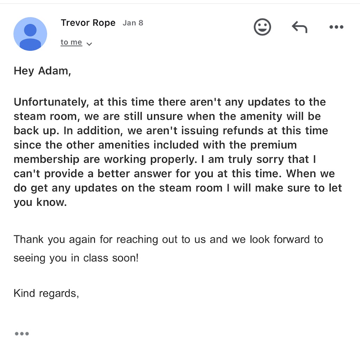Click the "you know." line ending

[x=40, y=202]
